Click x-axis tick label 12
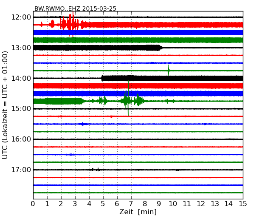The image size is (276, 221). [x=201, y=204]
